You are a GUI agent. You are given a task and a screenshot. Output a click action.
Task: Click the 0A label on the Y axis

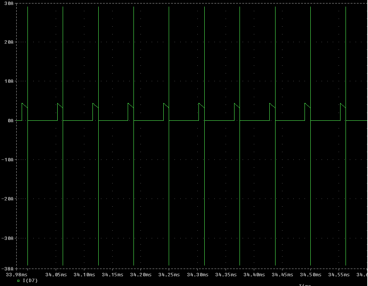tap(10, 120)
